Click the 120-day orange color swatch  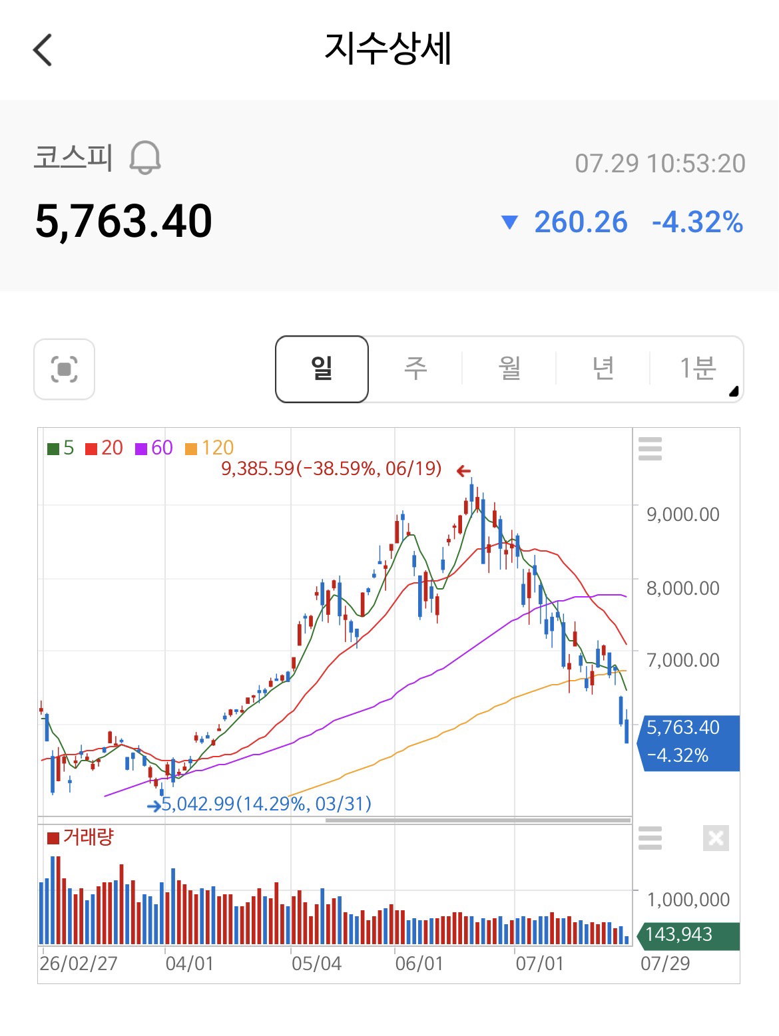click(191, 449)
